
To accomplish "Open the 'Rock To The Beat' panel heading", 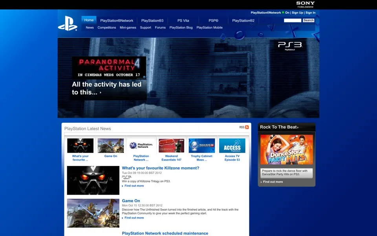I will point(279,127).
